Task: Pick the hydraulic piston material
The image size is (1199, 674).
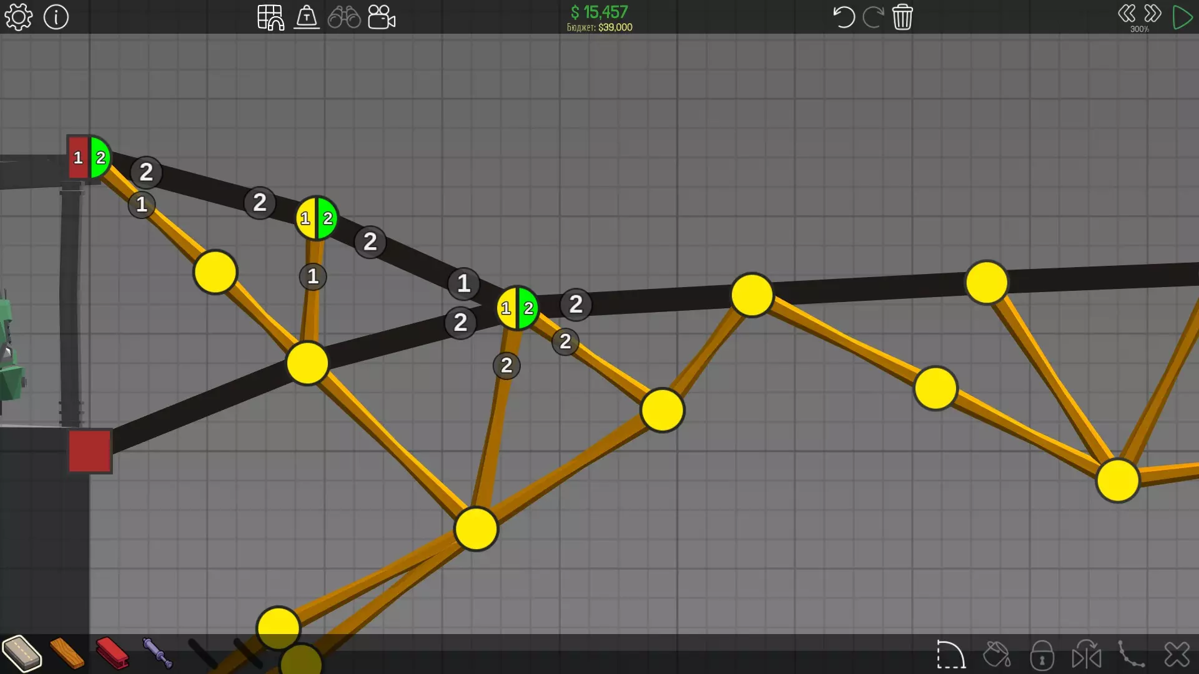Action: (157, 653)
